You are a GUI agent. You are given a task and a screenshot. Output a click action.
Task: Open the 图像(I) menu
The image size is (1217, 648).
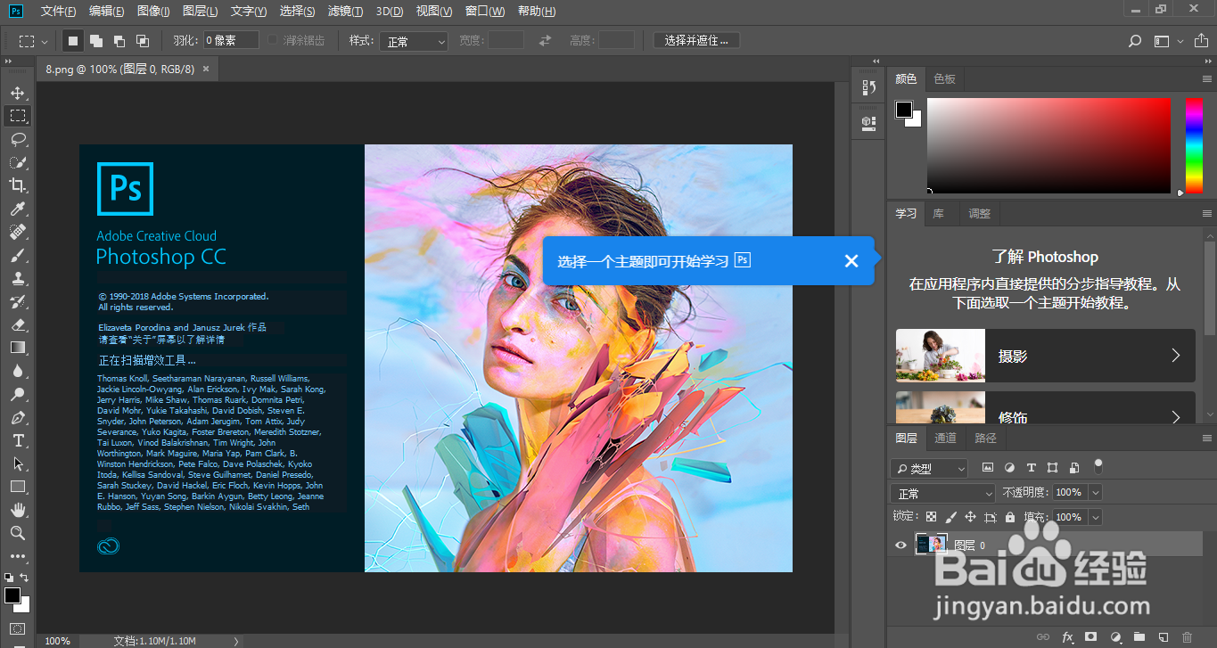pos(153,12)
